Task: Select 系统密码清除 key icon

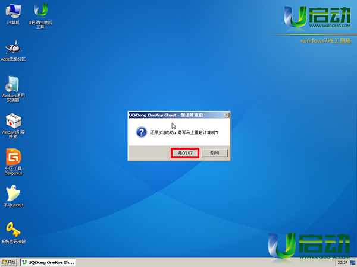Action: 14,233
